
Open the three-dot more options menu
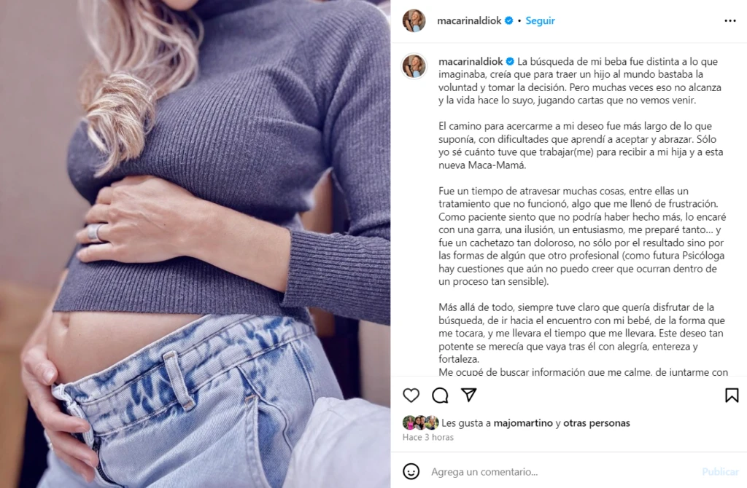click(x=729, y=21)
